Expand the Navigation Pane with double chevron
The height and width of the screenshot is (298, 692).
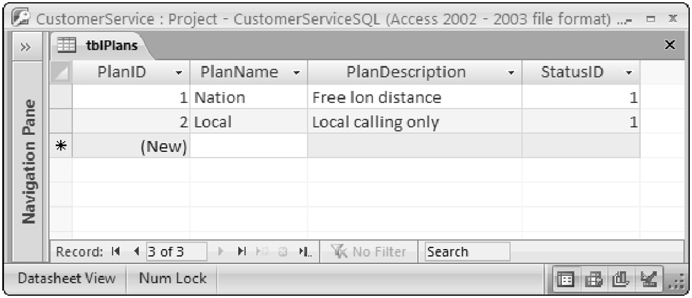point(25,47)
